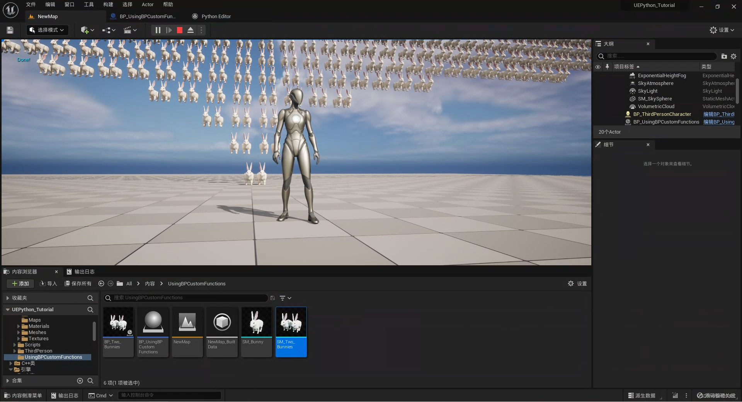The image size is (742, 402).
Task: Save the current search as a collection
Action: coord(272,298)
